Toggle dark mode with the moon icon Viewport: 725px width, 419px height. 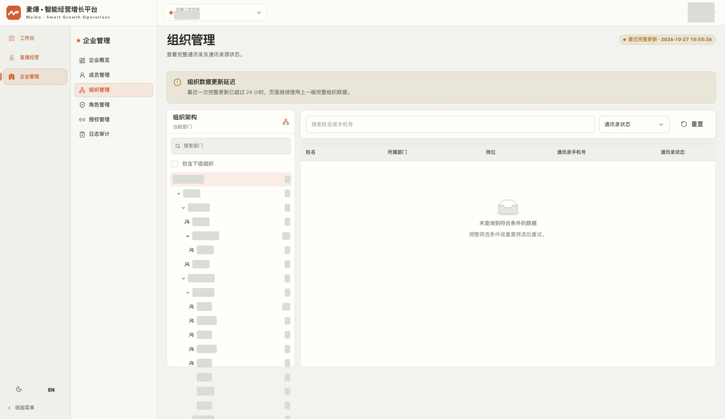19,389
